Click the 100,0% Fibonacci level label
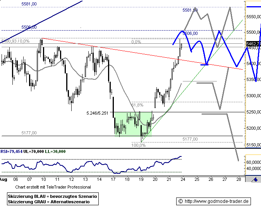The height and width of the screenshot is (206, 261). point(138,145)
